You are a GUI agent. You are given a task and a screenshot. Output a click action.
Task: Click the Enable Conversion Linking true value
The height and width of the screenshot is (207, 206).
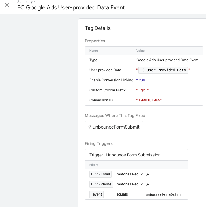click(141, 80)
